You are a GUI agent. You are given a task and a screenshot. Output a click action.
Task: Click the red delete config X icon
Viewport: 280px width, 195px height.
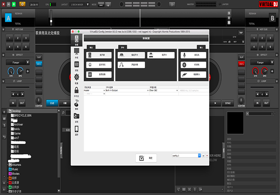[207, 156]
